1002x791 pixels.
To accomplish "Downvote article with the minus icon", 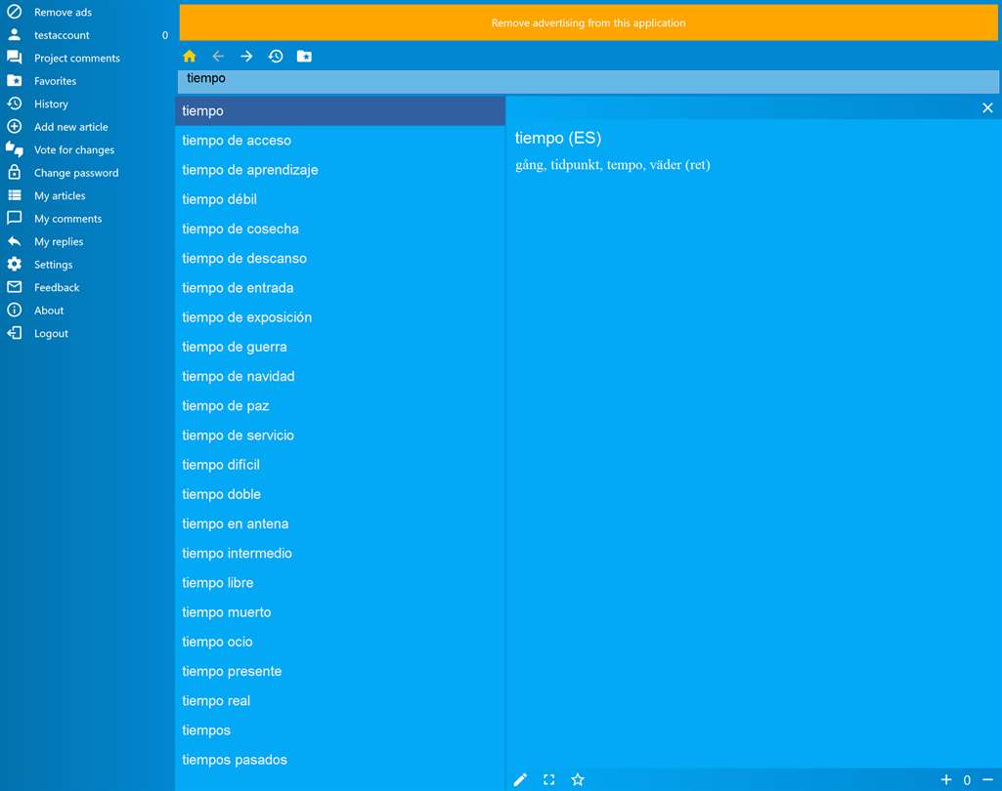I will coord(987,779).
